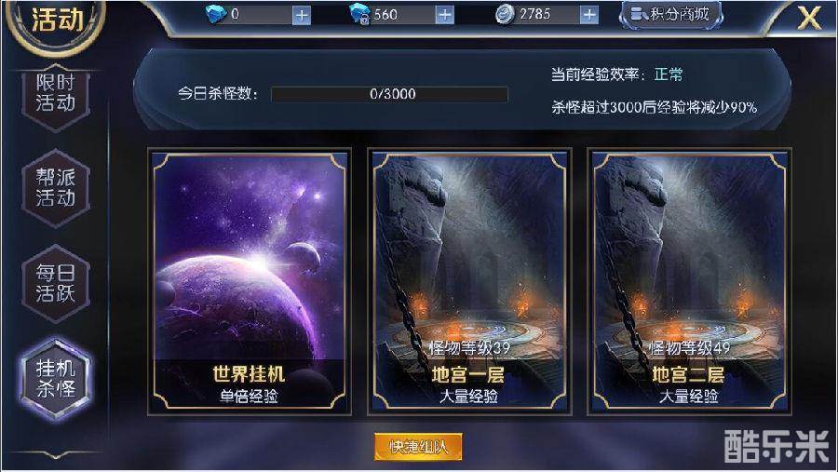The width and height of the screenshot is (838, 472).
Task: Click the silver coin currency icon
Action: [x=505, y=15]
